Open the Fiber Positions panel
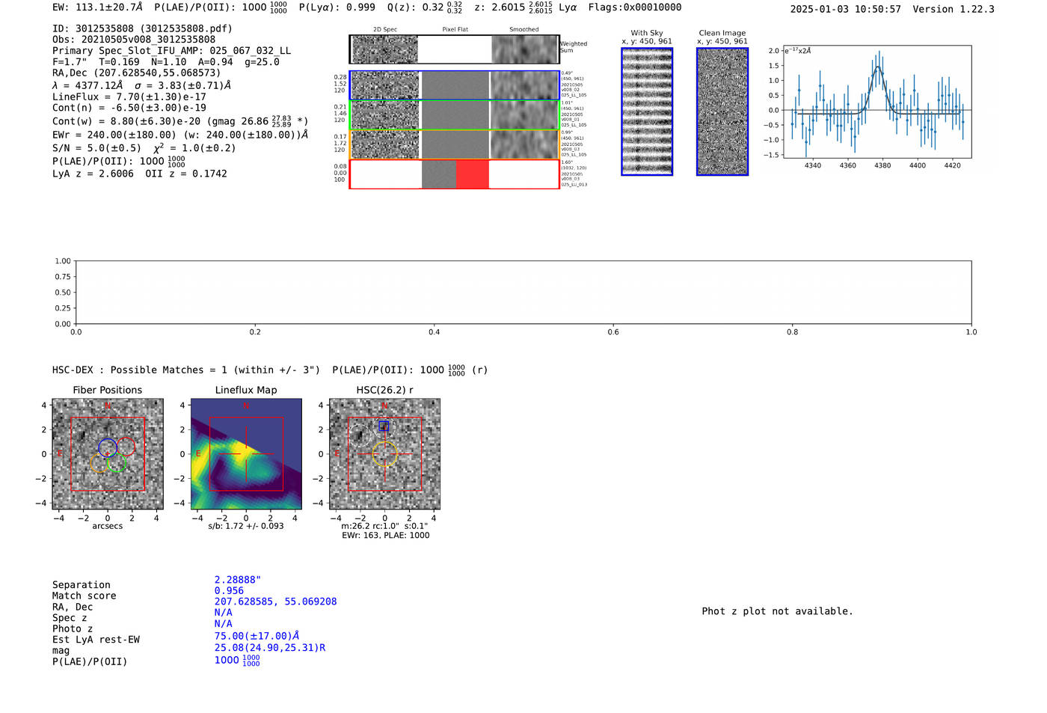1047x713 pixels. 108,454
